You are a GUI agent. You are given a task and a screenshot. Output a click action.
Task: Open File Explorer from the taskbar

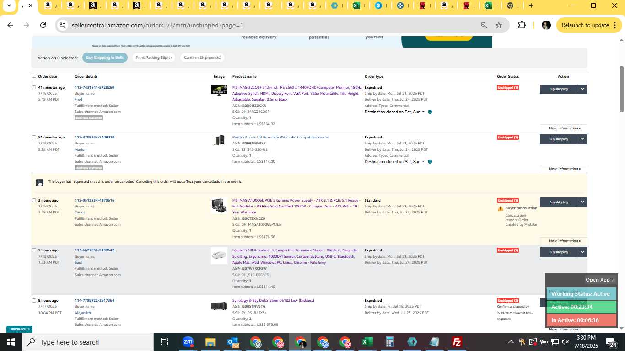[x=210, y=342]
